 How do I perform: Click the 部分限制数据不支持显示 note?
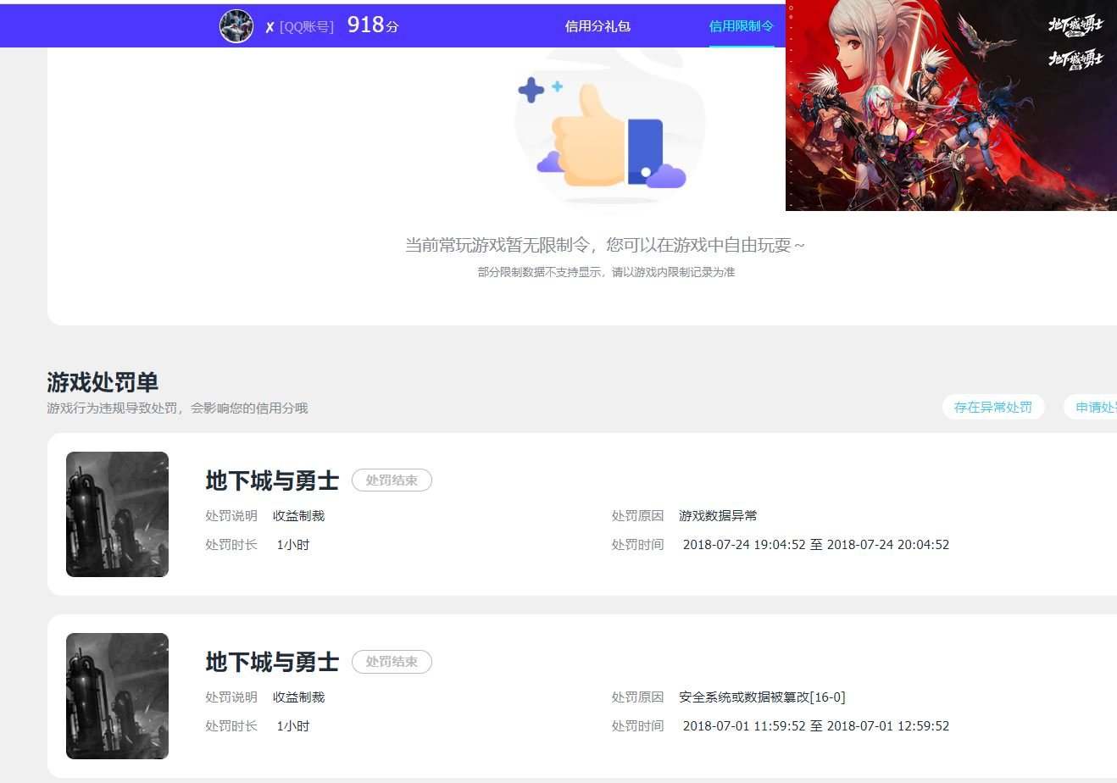606,272
